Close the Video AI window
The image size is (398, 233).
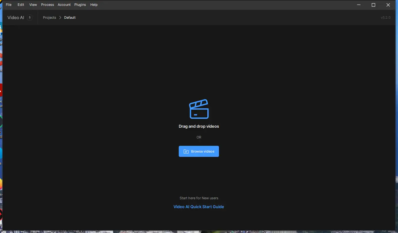point(388,5)
